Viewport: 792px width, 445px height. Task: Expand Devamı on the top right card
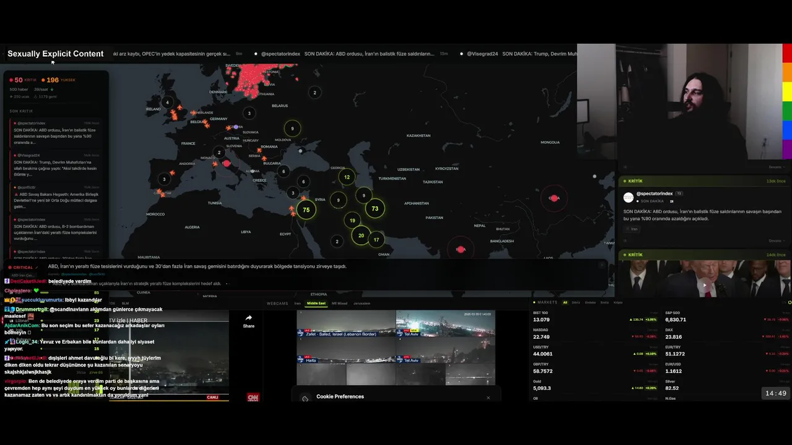(x=777, y=167)
